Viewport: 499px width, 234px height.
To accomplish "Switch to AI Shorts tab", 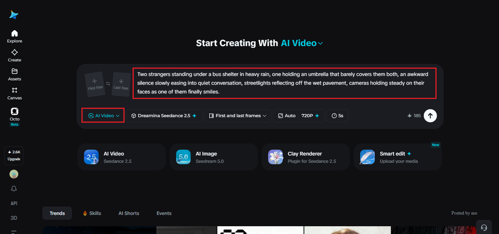I will click(129, 214).
